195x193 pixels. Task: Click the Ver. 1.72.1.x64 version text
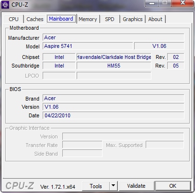pos(57,187)
